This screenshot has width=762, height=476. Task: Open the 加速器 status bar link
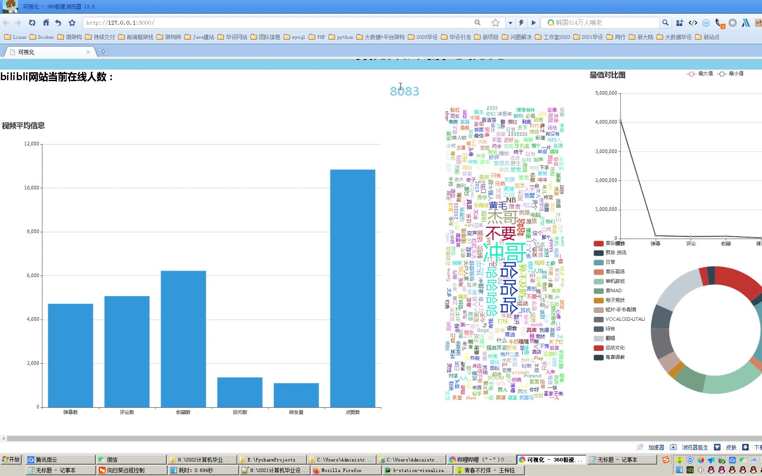tap(656, 447)
